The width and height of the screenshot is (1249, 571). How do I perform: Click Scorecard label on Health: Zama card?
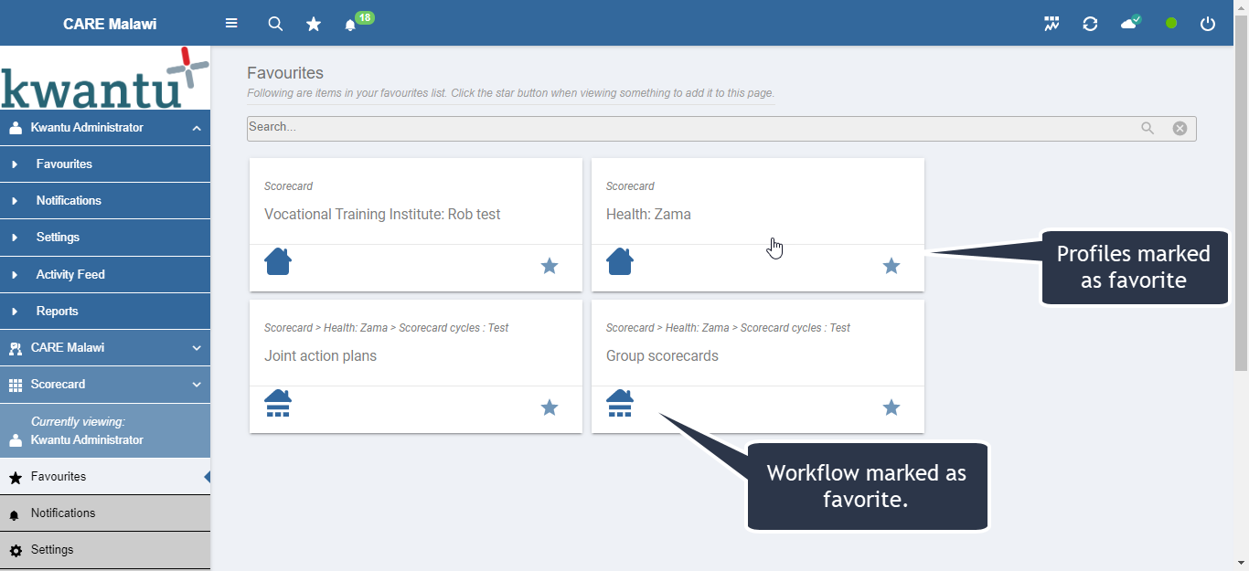click(630, 186)
